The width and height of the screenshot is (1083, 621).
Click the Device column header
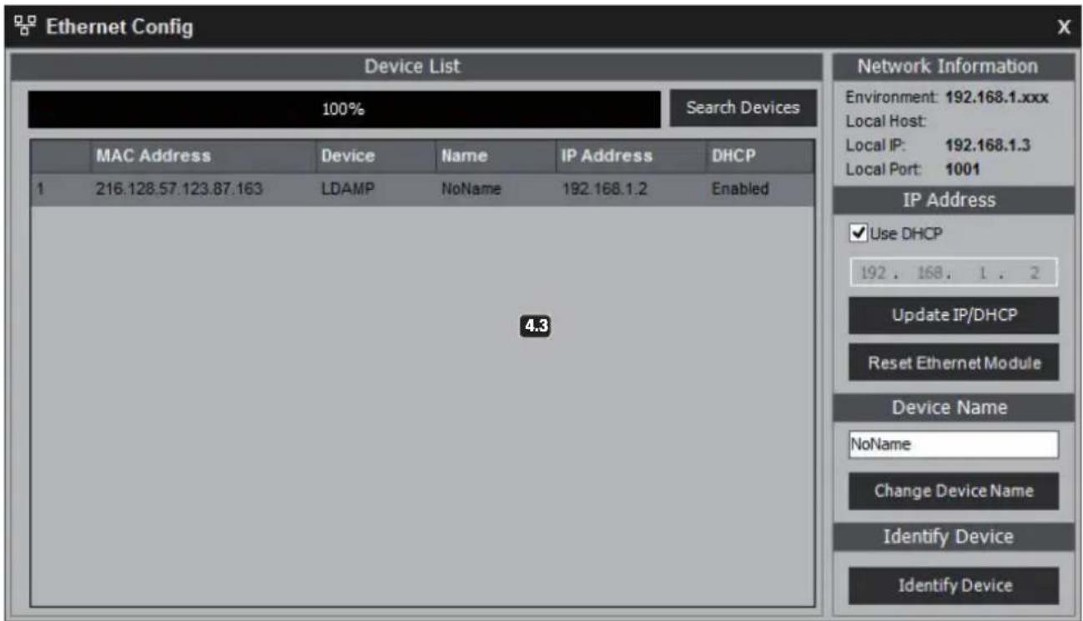click(375, 156)
